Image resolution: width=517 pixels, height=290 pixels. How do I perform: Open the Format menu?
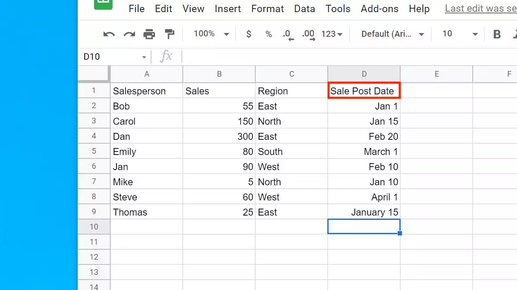coord(267,9)
